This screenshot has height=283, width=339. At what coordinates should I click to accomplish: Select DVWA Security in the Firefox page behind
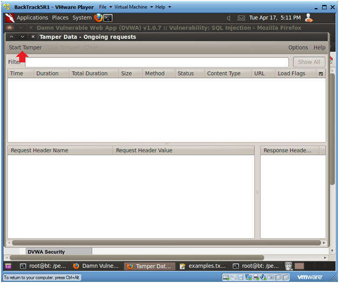click(46, 252)
